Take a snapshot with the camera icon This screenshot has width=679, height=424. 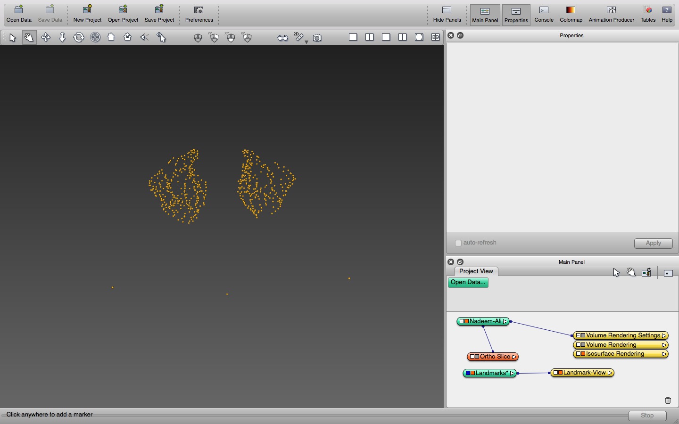pos(317,38)
